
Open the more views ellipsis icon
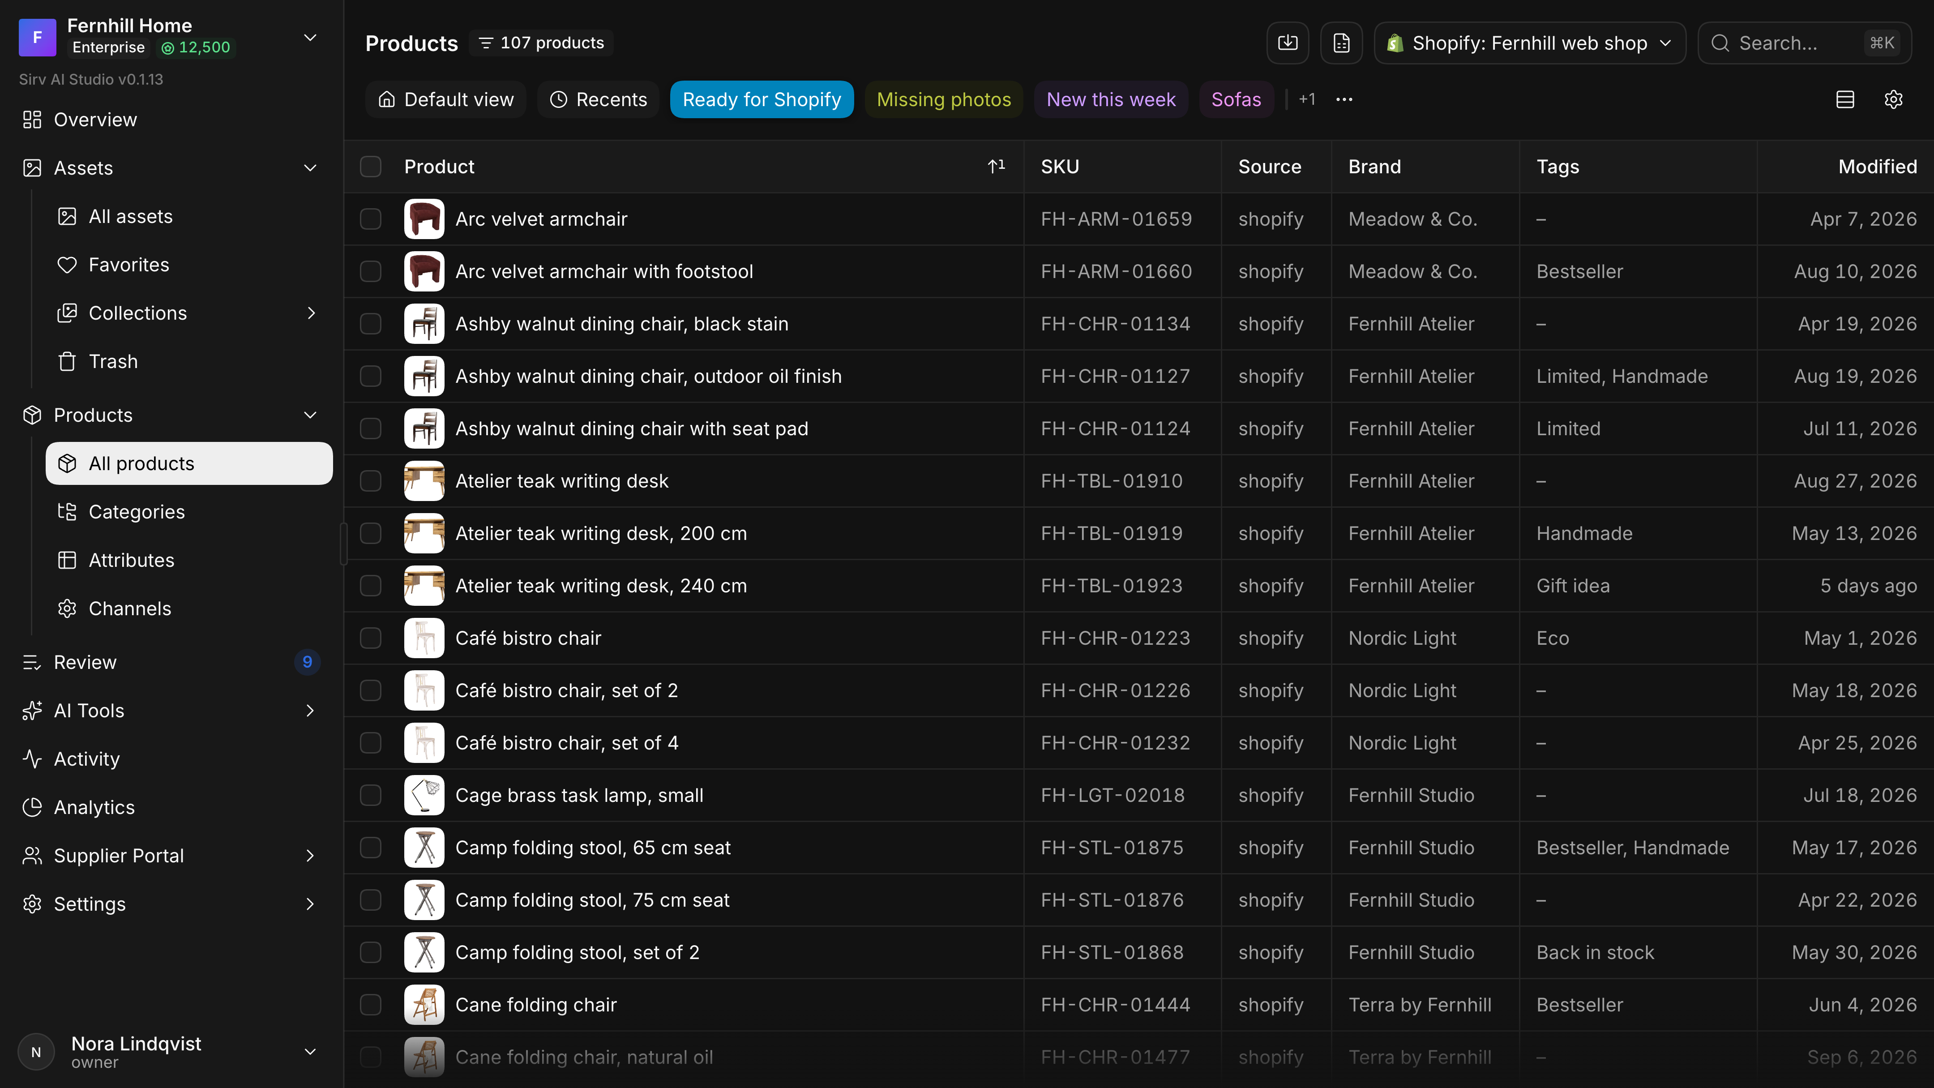(x=1344, y=99)
